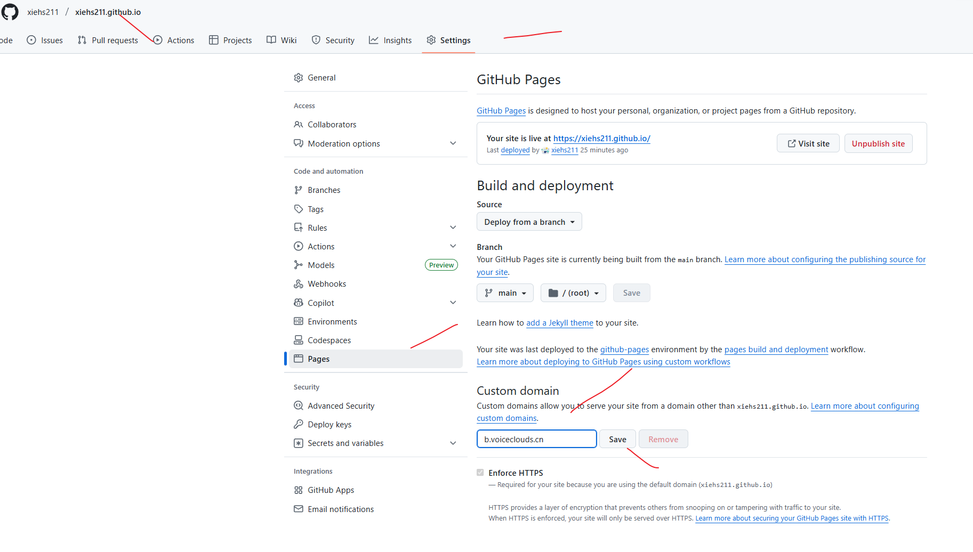Click the disabled Save button beside branch selectors

(x=632, y=293)
